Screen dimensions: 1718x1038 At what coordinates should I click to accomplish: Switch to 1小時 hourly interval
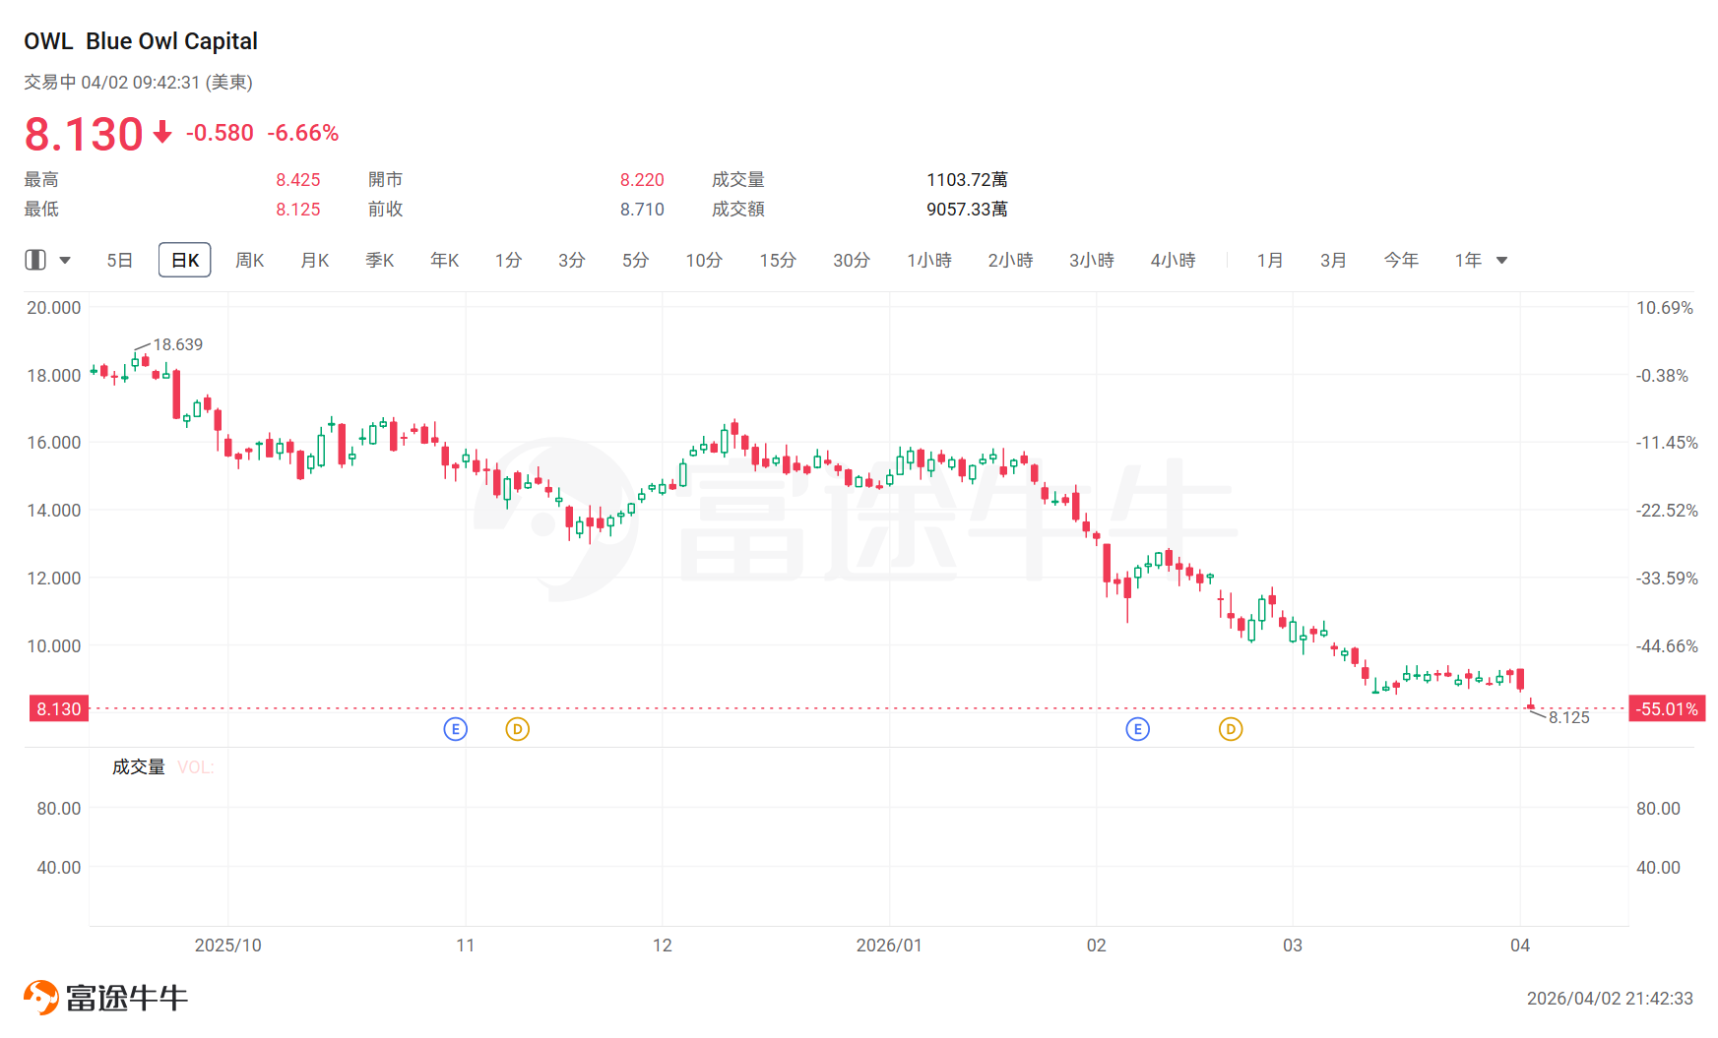(928, 261)
